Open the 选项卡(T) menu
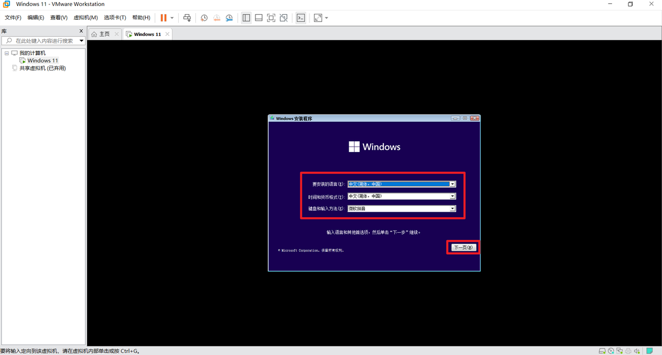662x355 pixels. click(x=115, y=18)
